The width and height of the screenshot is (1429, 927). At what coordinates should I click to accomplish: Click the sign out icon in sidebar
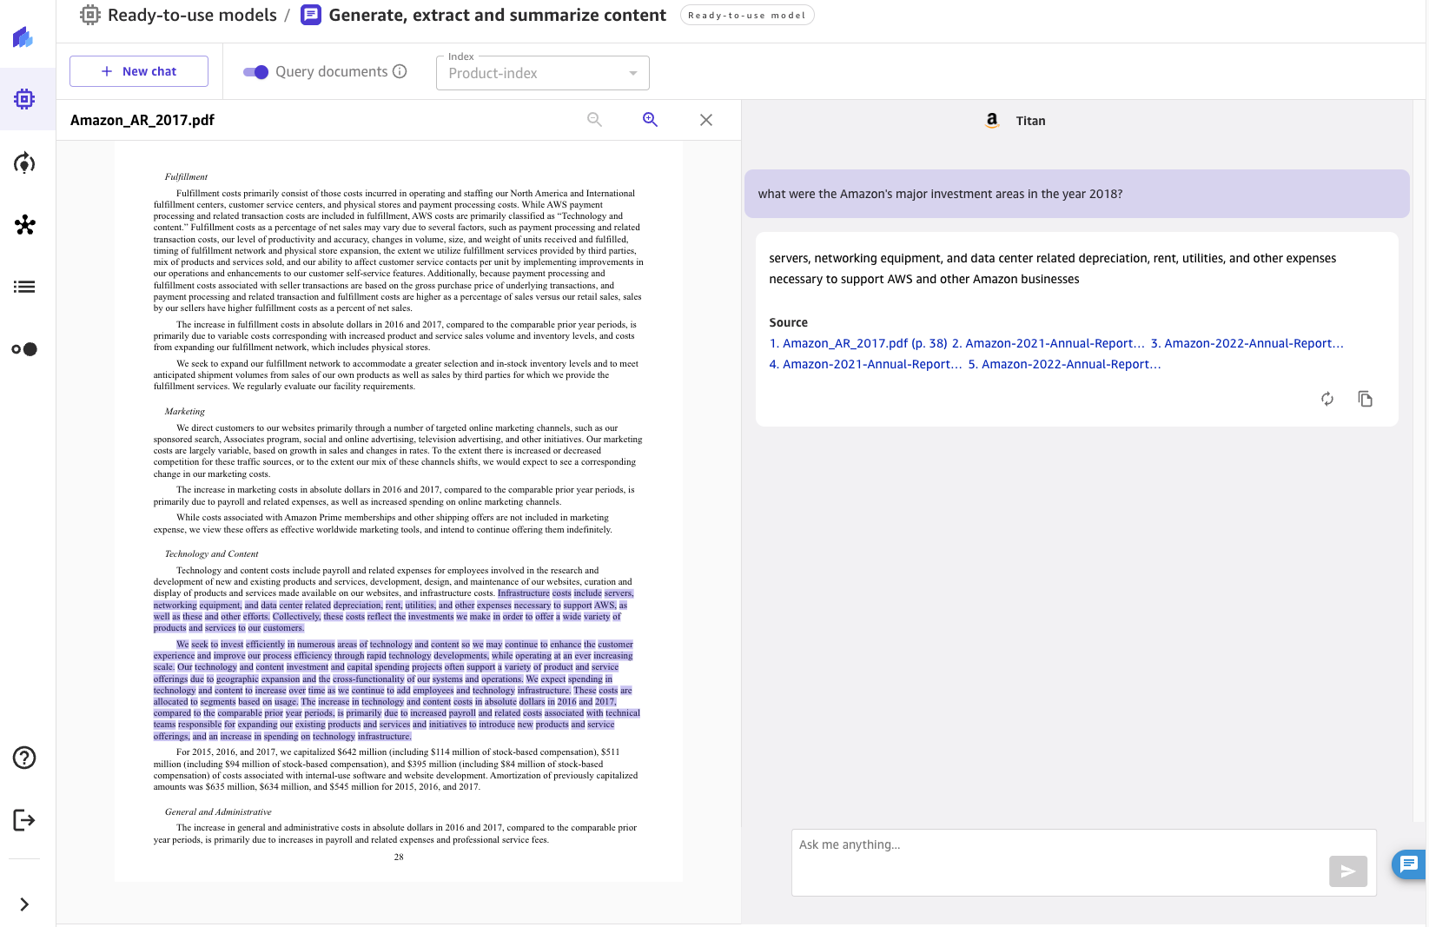click(24, 820)
